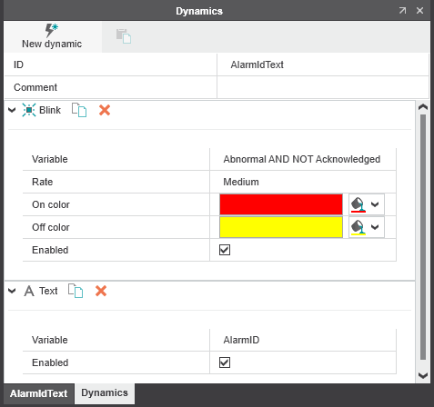Click the scrollbar down arrow
434x407 pixels.
423,376
